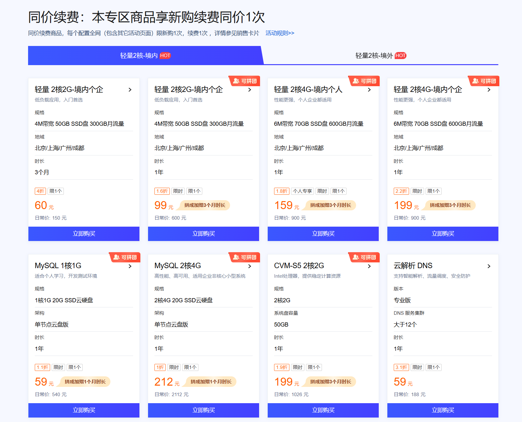
Task: Click the 3个月 duration value
Action: point(42,172)
